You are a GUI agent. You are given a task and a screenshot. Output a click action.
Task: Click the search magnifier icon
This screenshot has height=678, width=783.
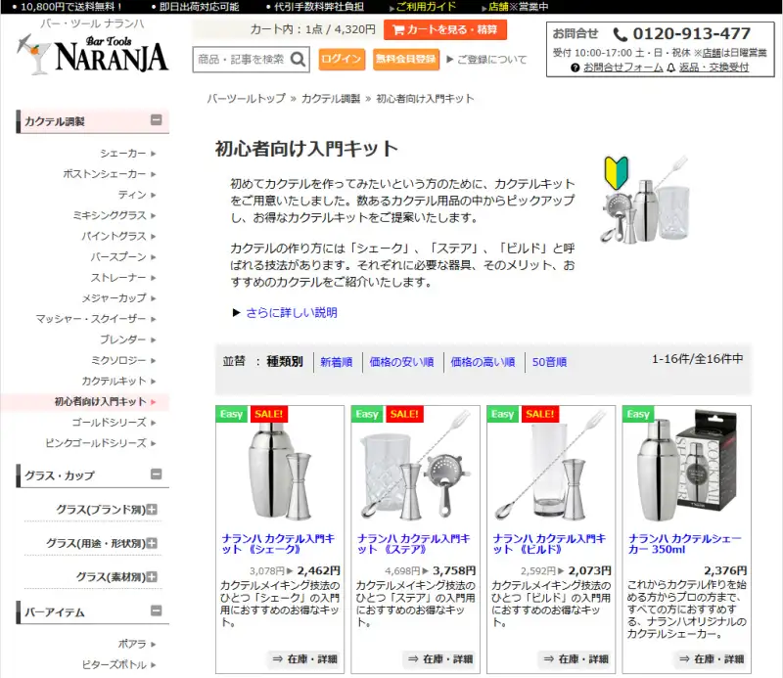(x=298, y=60)
